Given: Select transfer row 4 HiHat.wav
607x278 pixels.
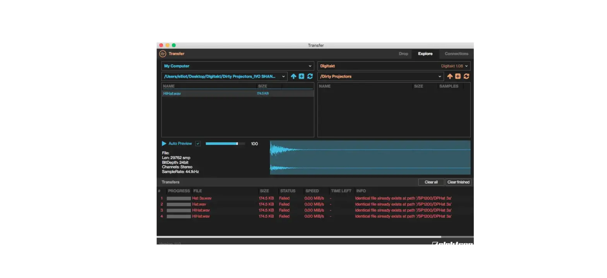Looking at the screenshot, I should click(315, 217).
